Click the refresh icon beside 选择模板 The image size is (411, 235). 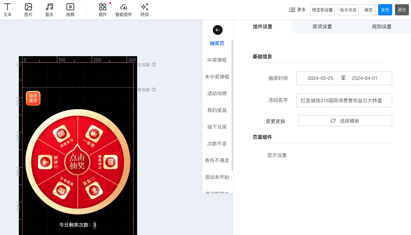point(333,121)
